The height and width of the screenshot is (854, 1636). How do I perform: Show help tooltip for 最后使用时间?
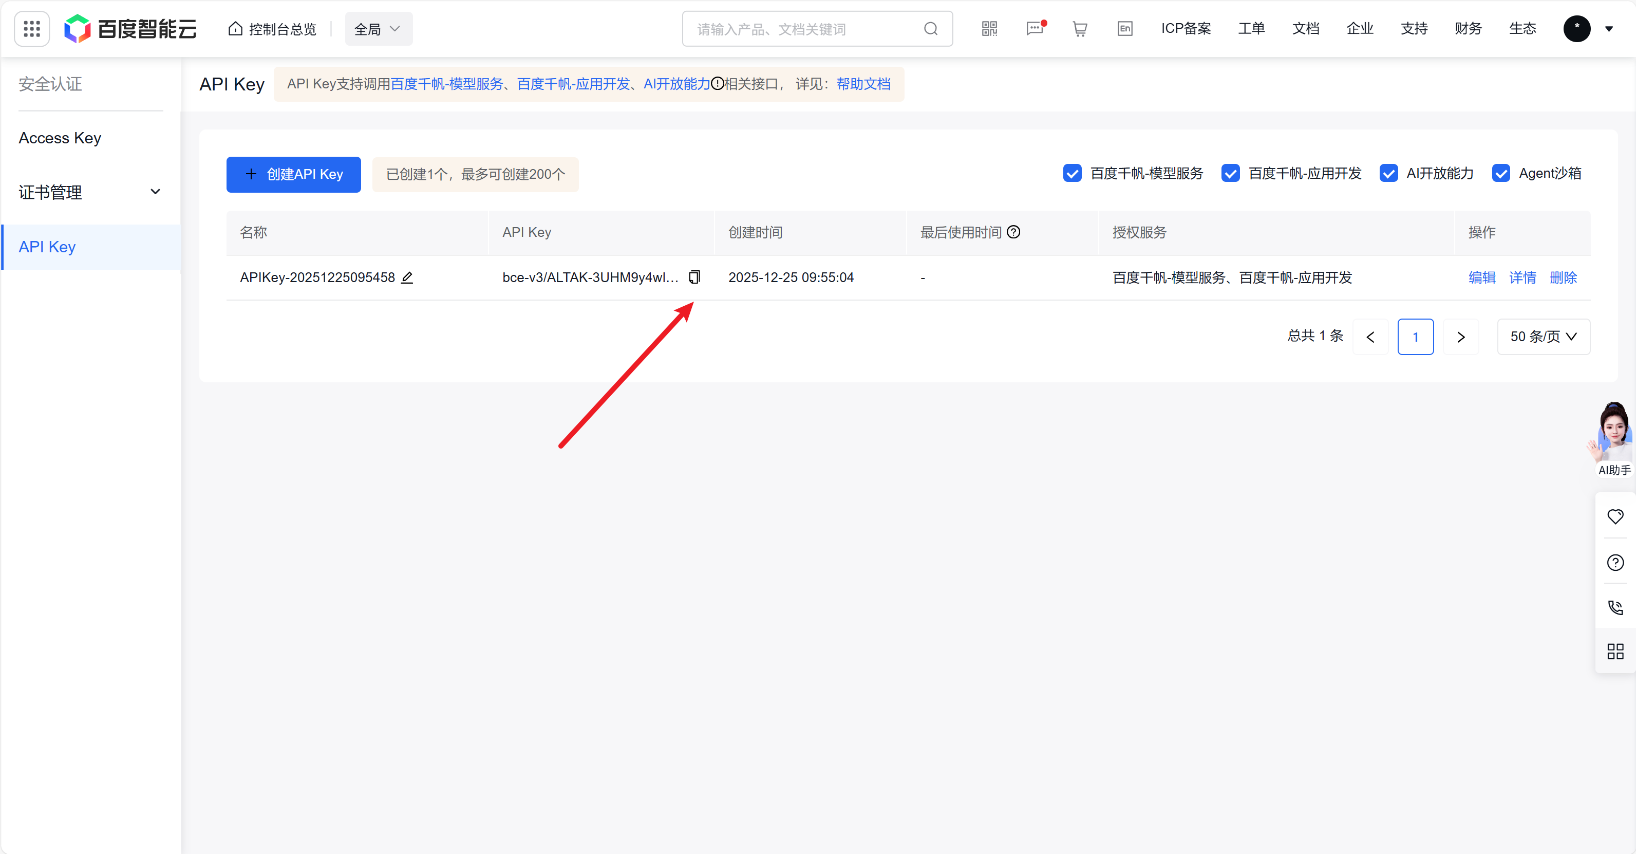tap(1013, 232)
